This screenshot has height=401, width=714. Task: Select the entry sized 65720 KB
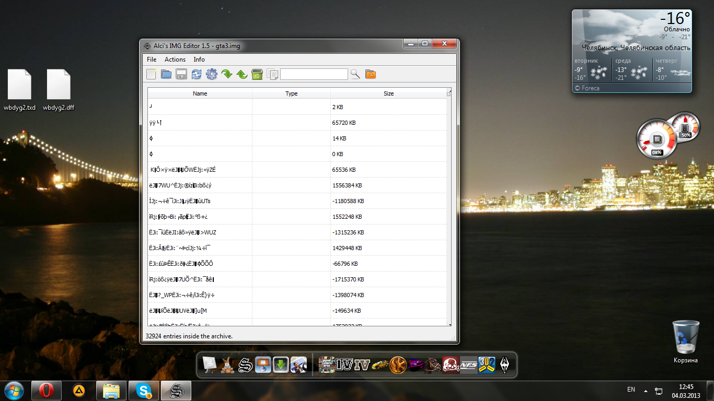click(x=297, y=123)
